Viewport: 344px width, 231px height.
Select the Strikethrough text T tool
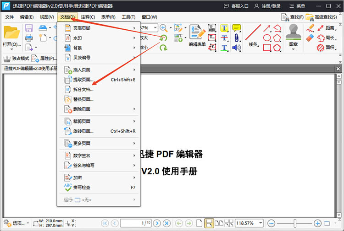[224, 38]
